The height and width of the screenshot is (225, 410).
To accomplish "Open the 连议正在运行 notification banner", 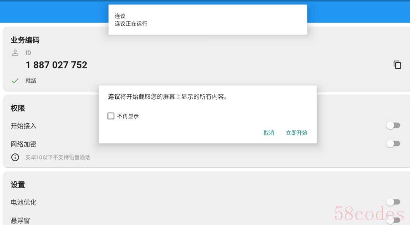I will 208,20.
